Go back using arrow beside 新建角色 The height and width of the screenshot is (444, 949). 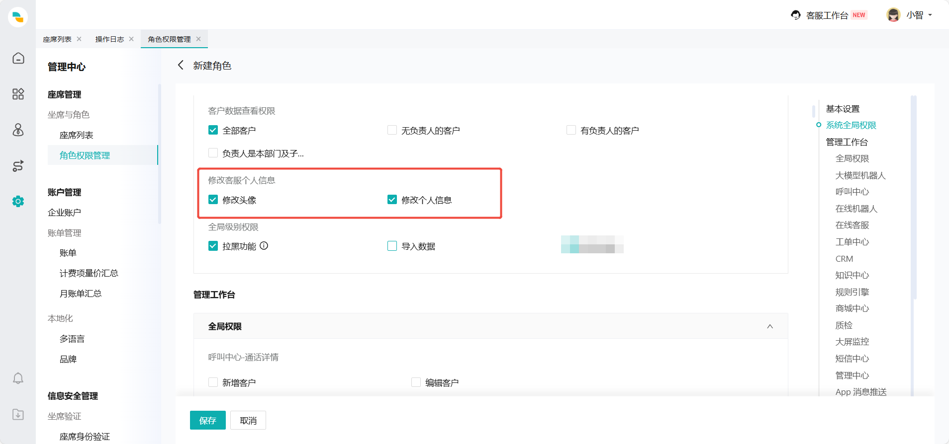click(181, 66)
